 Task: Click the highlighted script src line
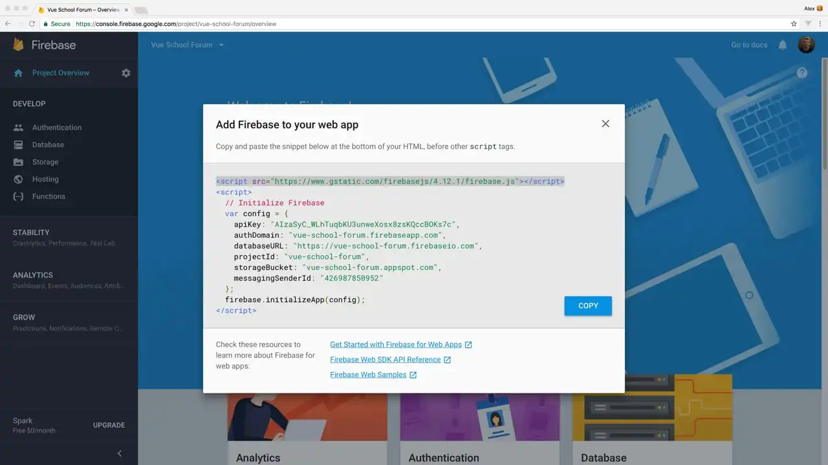coord(390,181)
